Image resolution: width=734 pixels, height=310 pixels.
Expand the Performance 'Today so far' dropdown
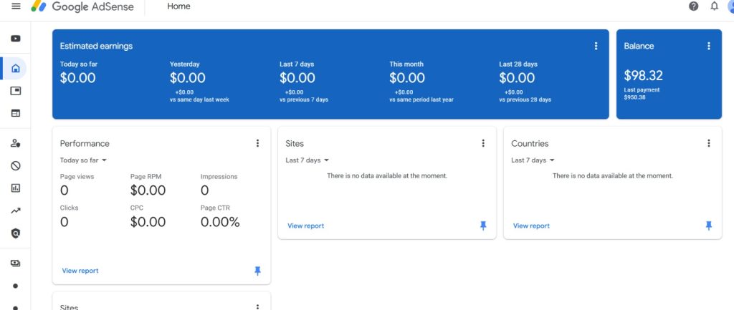pos(84,160)
